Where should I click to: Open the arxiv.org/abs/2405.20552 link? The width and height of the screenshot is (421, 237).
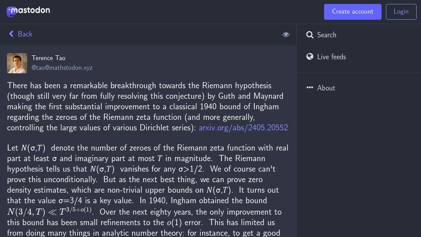tap(243, 128)
